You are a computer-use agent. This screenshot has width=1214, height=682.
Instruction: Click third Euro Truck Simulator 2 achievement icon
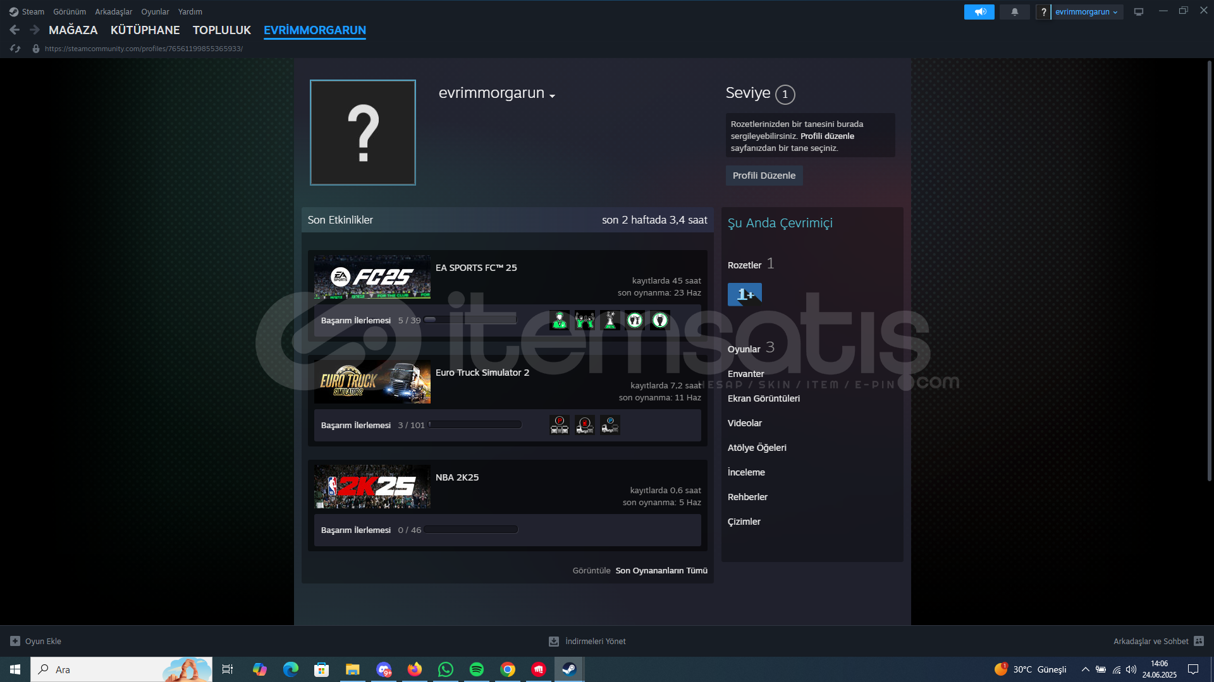click(610, 425)
